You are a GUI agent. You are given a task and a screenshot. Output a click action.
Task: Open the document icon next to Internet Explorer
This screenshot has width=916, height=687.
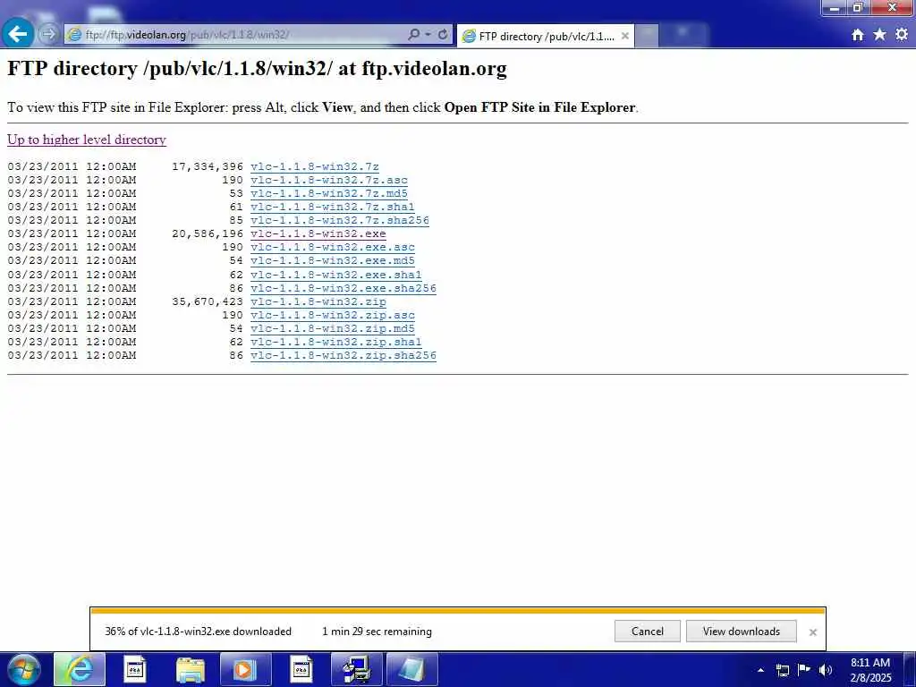(135, 669)
